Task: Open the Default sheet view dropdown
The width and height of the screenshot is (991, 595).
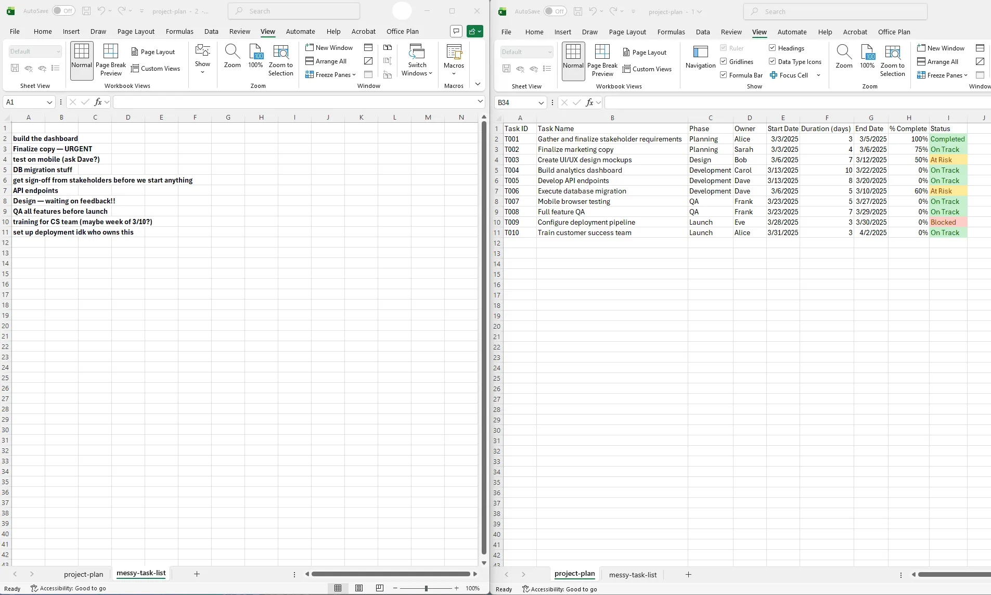Action: pos(35,51)
